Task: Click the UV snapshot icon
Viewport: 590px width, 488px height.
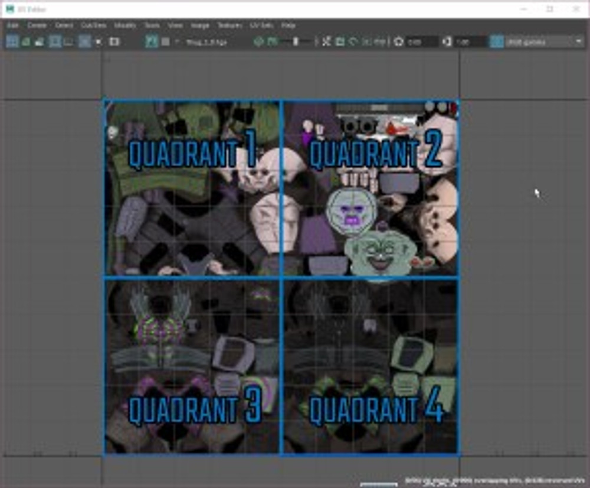Action: point(114,41)
